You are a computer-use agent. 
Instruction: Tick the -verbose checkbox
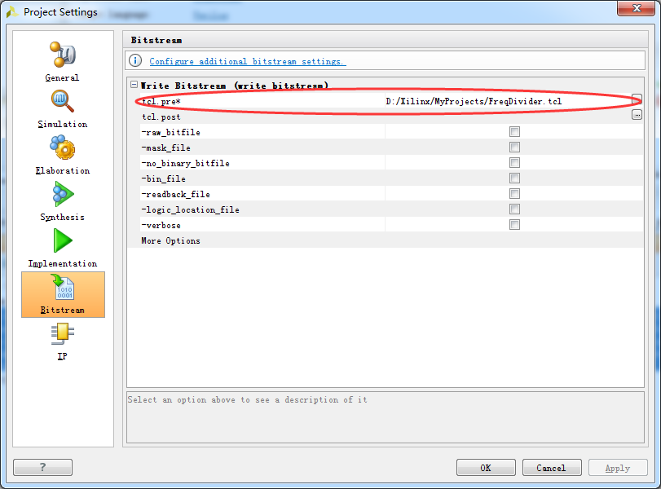[x=514, y=225]
